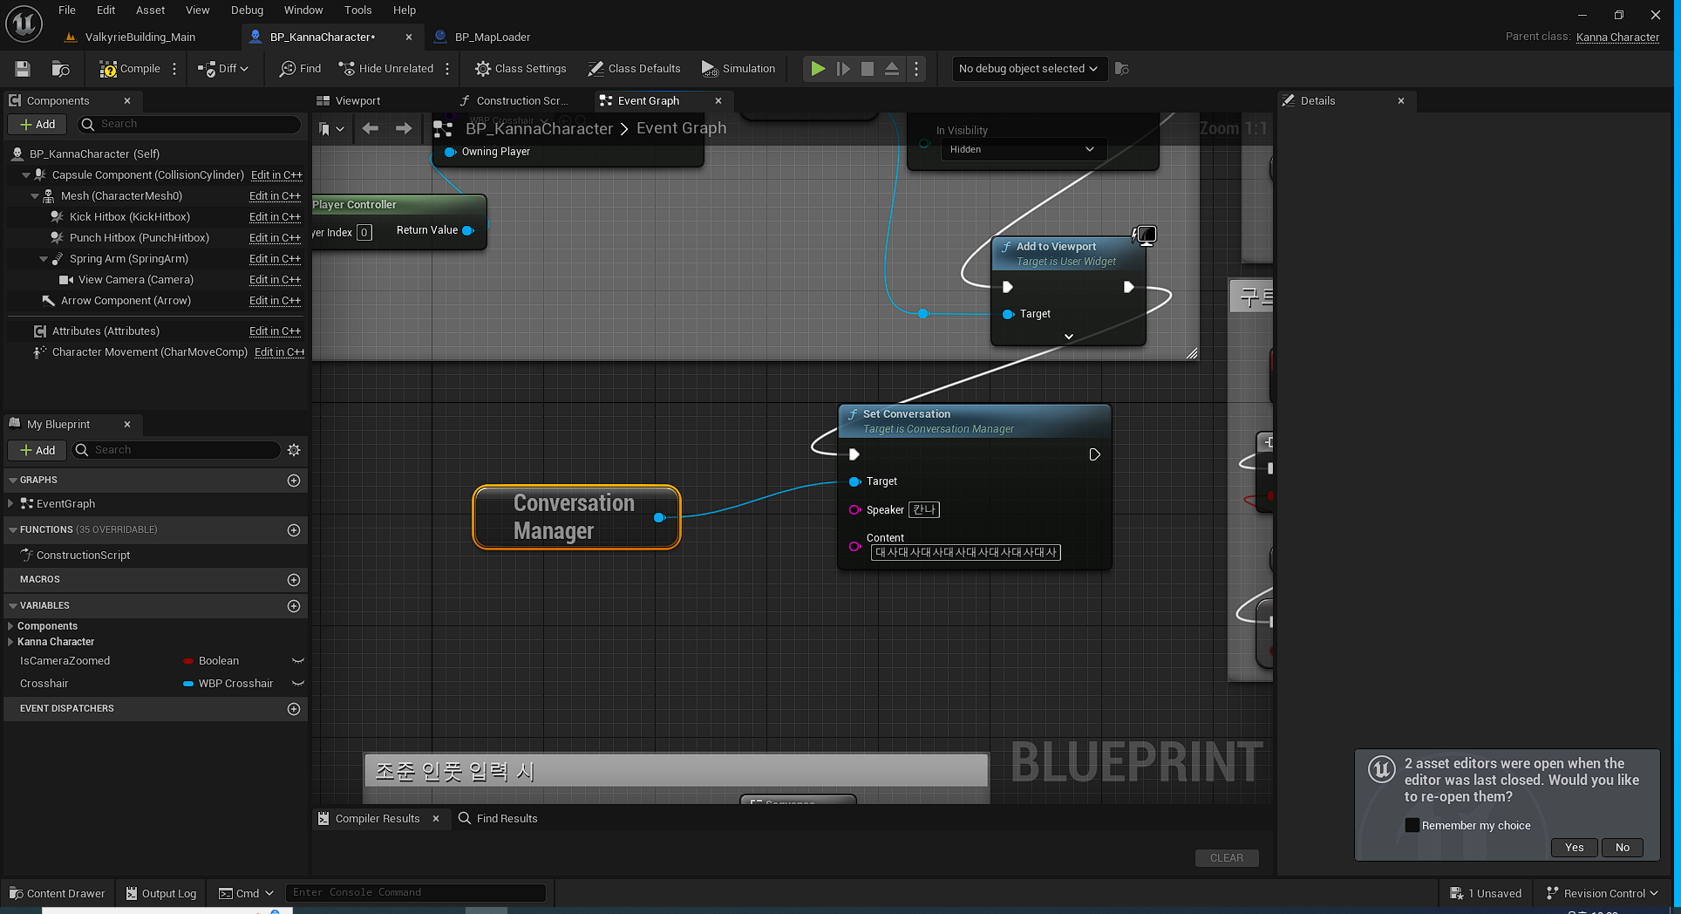Close the BP_KannaCharacter tab
The height and width of the screenshot is (914, 1681).
409,37
